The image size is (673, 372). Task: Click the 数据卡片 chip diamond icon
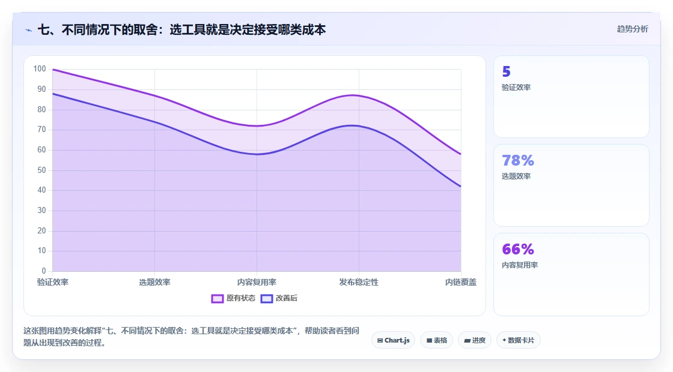pos(504,340)
